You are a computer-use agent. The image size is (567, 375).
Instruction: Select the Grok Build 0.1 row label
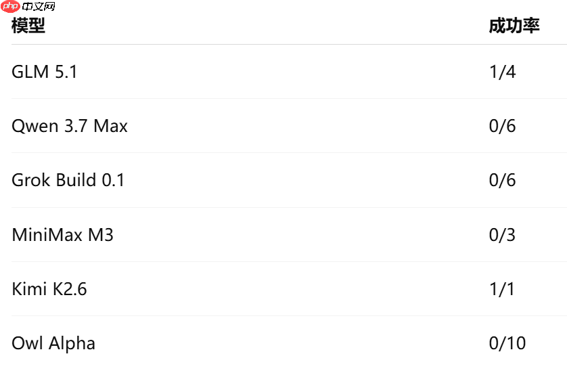click(x=68, y=180)
